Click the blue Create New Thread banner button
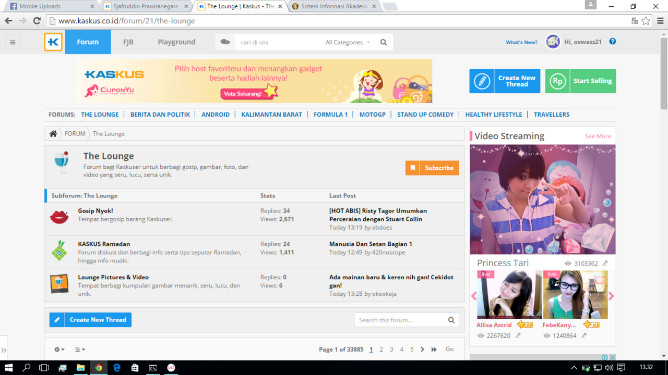The image size is (668, 375). 505,81
